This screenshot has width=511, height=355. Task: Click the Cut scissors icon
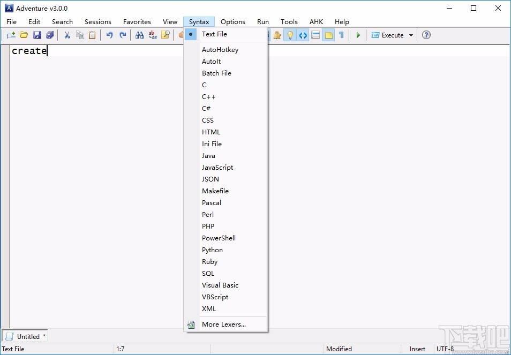67,35
